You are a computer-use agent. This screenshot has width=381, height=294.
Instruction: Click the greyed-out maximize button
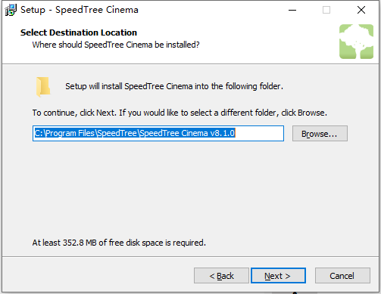[326, 10]
